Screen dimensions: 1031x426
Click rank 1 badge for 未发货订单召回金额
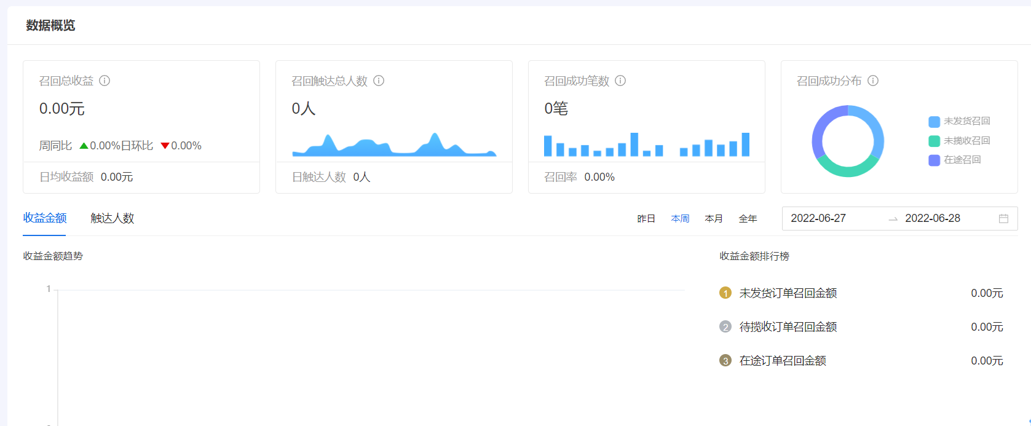pyautogui.click(x=725, y=293)
